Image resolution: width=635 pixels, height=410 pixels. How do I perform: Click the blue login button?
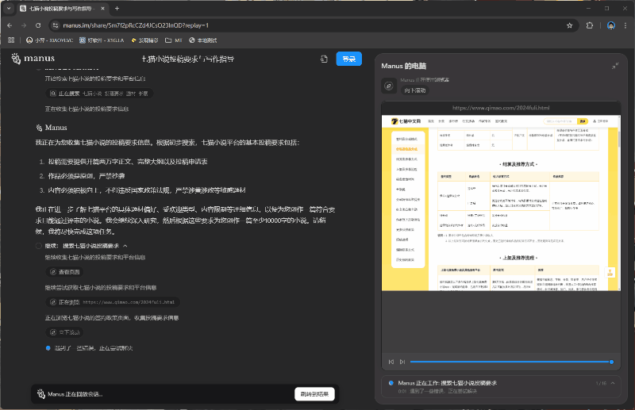[348, 59]
